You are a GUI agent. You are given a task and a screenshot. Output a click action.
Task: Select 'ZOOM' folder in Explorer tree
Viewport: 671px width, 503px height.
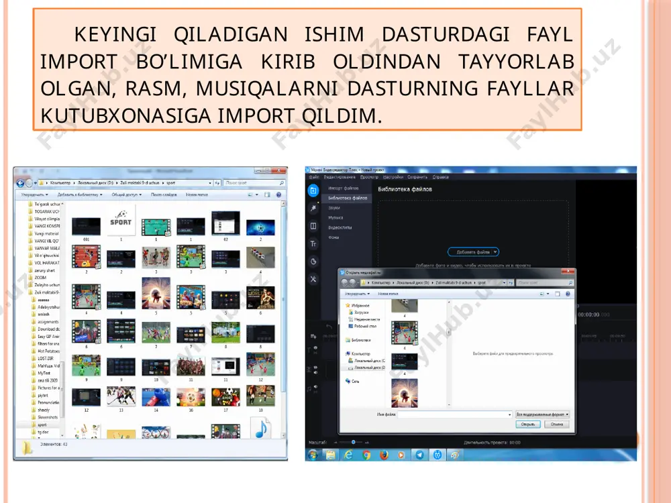point(40,278)
